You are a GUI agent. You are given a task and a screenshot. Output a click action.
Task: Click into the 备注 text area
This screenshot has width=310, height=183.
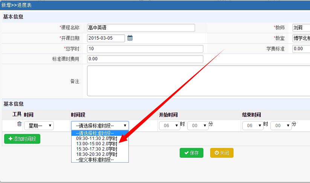[199, 81]
